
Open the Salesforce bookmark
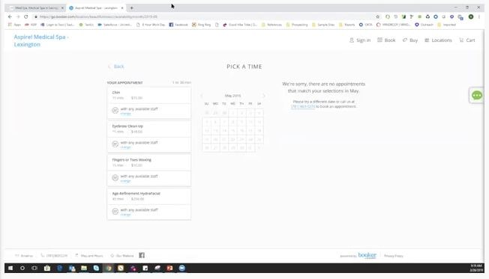115,25
